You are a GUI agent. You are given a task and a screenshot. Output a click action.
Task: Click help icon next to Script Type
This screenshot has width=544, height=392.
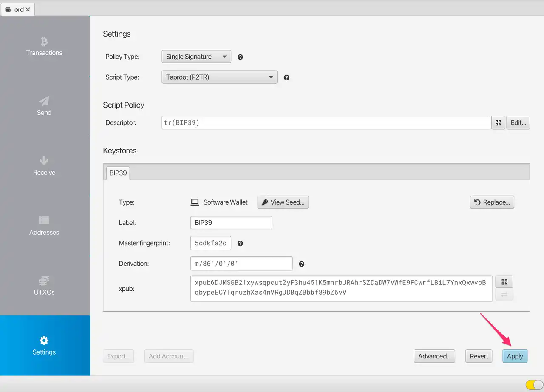coord(286,77)
